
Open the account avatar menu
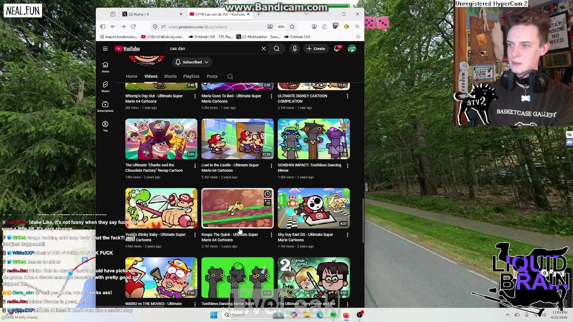point(352,49)
